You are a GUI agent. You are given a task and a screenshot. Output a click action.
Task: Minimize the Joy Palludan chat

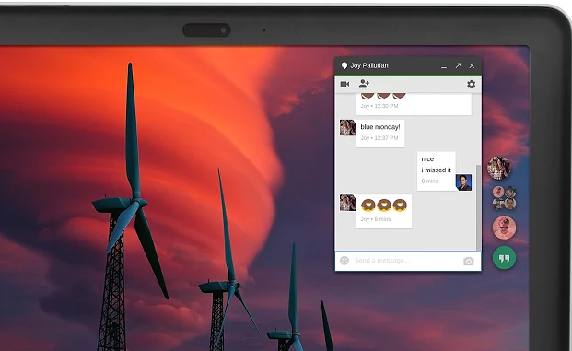click(x=444, y=67)
